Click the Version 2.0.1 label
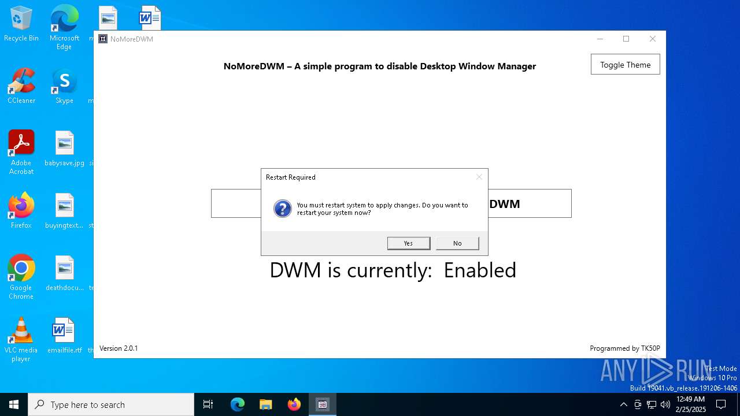This screenshot has width=740, height=416. (119, 348)
